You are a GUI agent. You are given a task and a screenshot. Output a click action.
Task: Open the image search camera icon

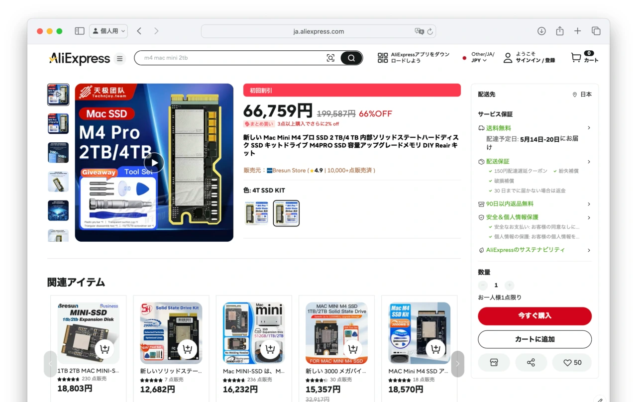[x=330, y=58]
